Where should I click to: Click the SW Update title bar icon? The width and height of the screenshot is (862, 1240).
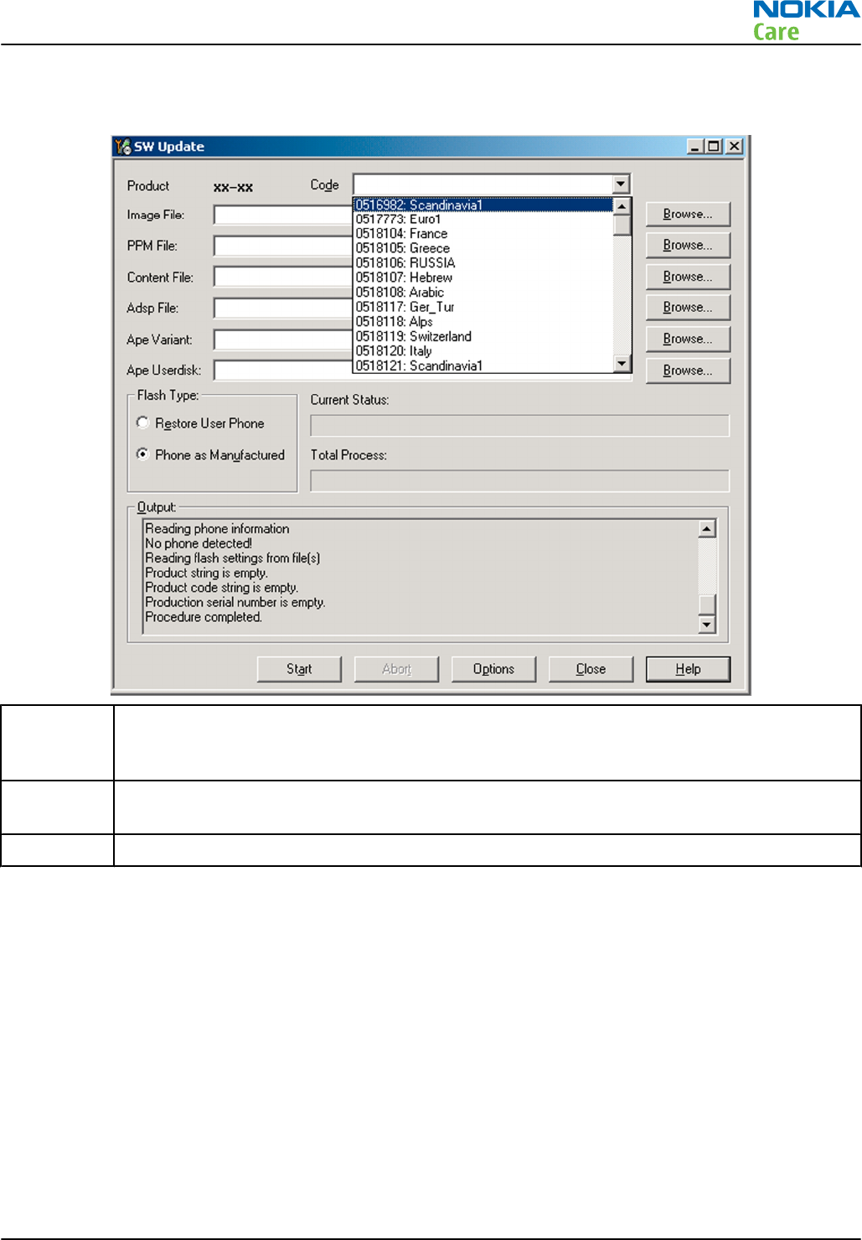[123, 146]
